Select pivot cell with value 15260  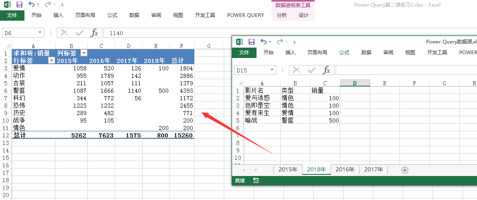pyautogui.click(x=182, y=135)
